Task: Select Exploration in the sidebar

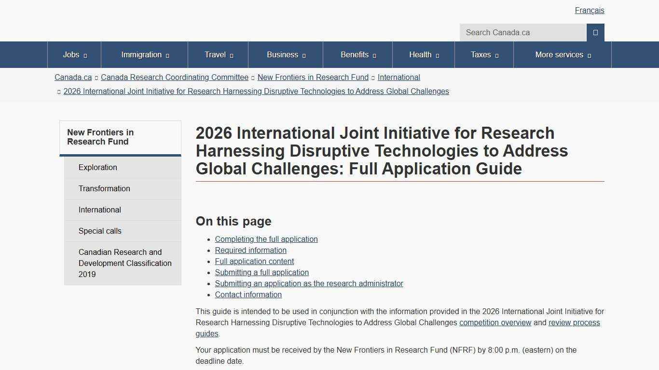Action: point(98,167)
